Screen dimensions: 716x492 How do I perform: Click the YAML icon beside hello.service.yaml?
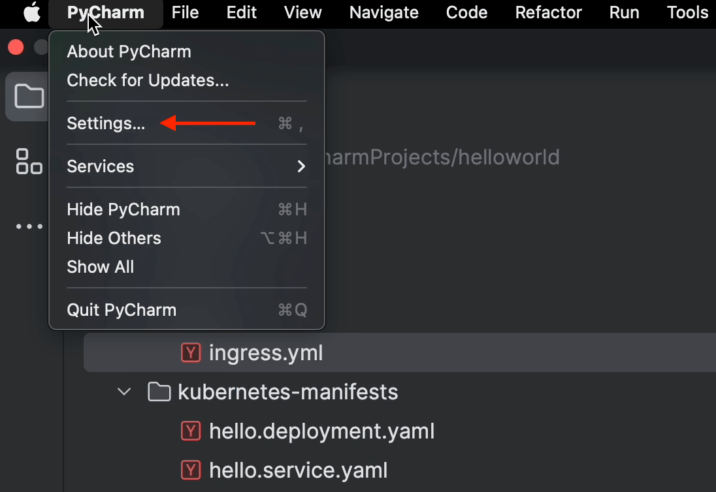[x=190, y=470]
